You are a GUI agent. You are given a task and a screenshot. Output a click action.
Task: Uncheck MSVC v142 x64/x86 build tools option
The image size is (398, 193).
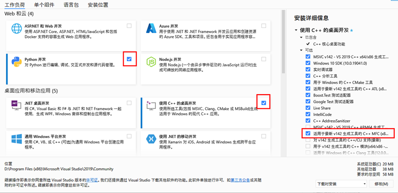[x=308, y=56]
